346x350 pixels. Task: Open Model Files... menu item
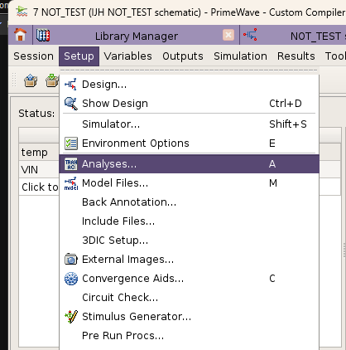[189, 183]
